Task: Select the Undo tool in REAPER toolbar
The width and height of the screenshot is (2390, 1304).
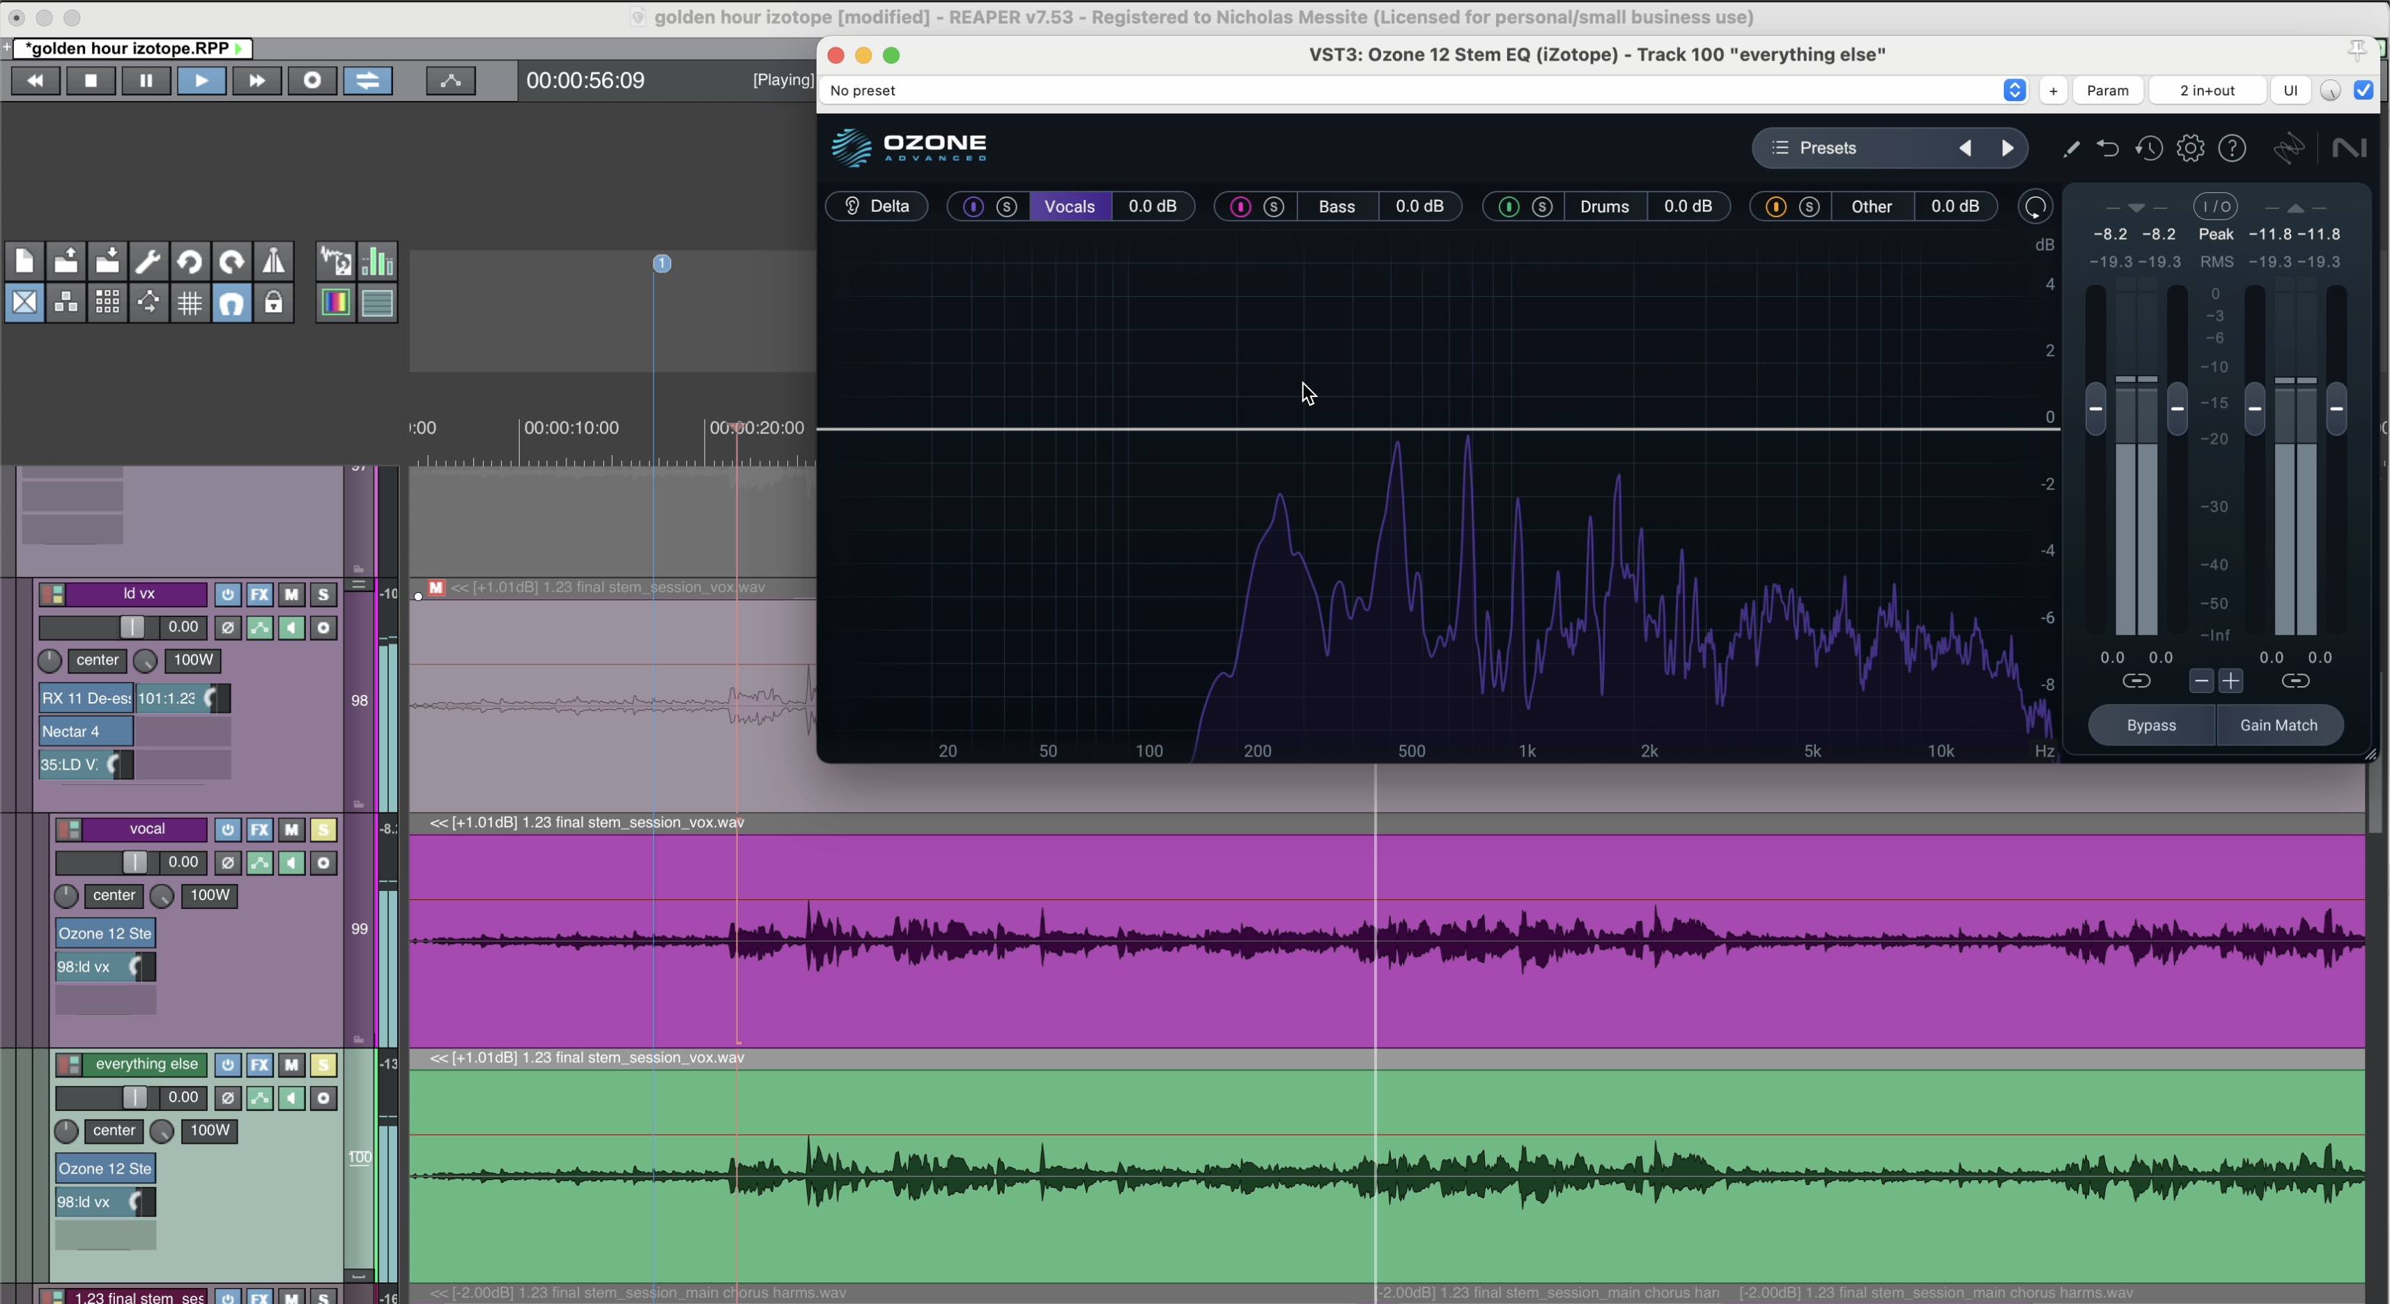Action: 190,261
